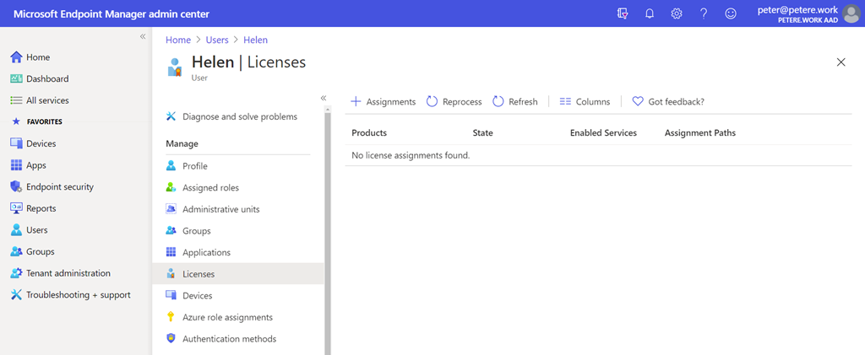Viewport: 865px width, 355px height.
Task: Open the settings gear icon
Action: (677, 13)
